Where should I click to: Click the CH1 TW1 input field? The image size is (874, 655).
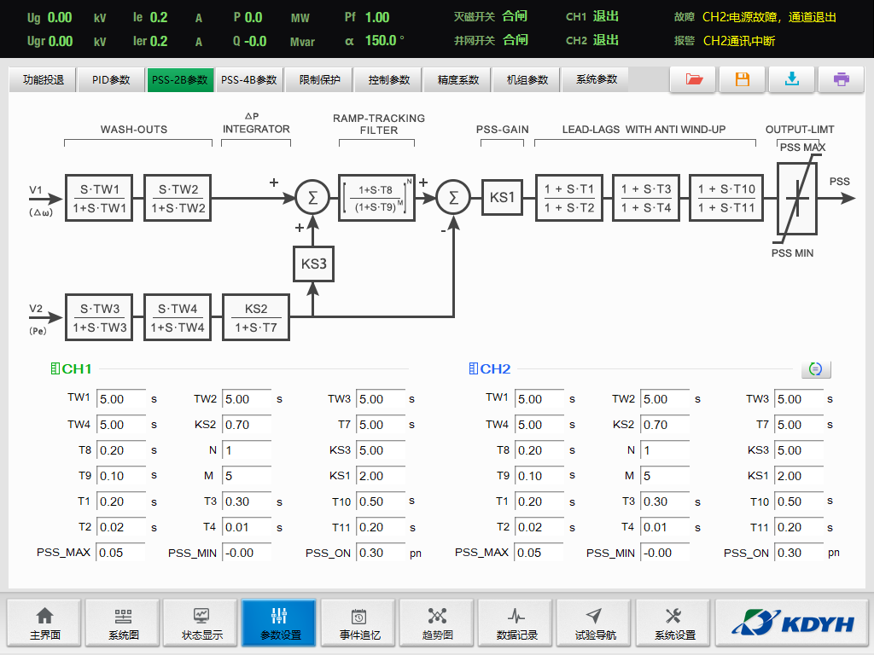pos(120,399)
